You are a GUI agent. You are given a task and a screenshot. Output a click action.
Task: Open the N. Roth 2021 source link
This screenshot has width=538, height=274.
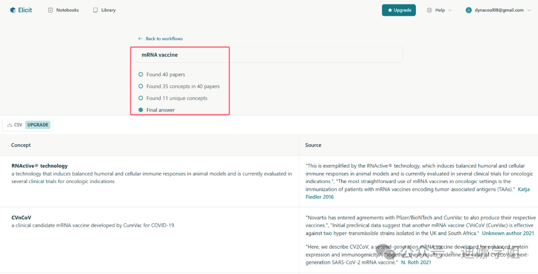coord(416,263)
